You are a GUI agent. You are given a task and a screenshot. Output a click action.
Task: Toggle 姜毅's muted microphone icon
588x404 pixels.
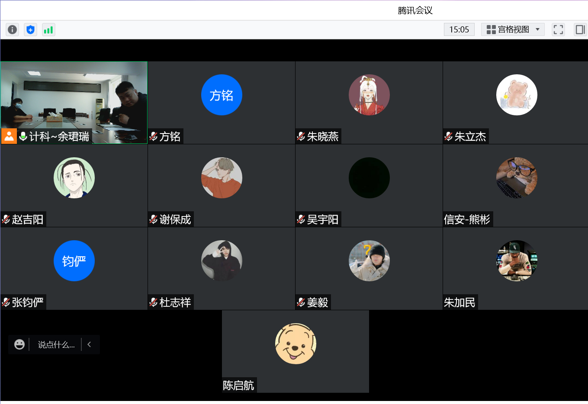click(x=301, y=302)
